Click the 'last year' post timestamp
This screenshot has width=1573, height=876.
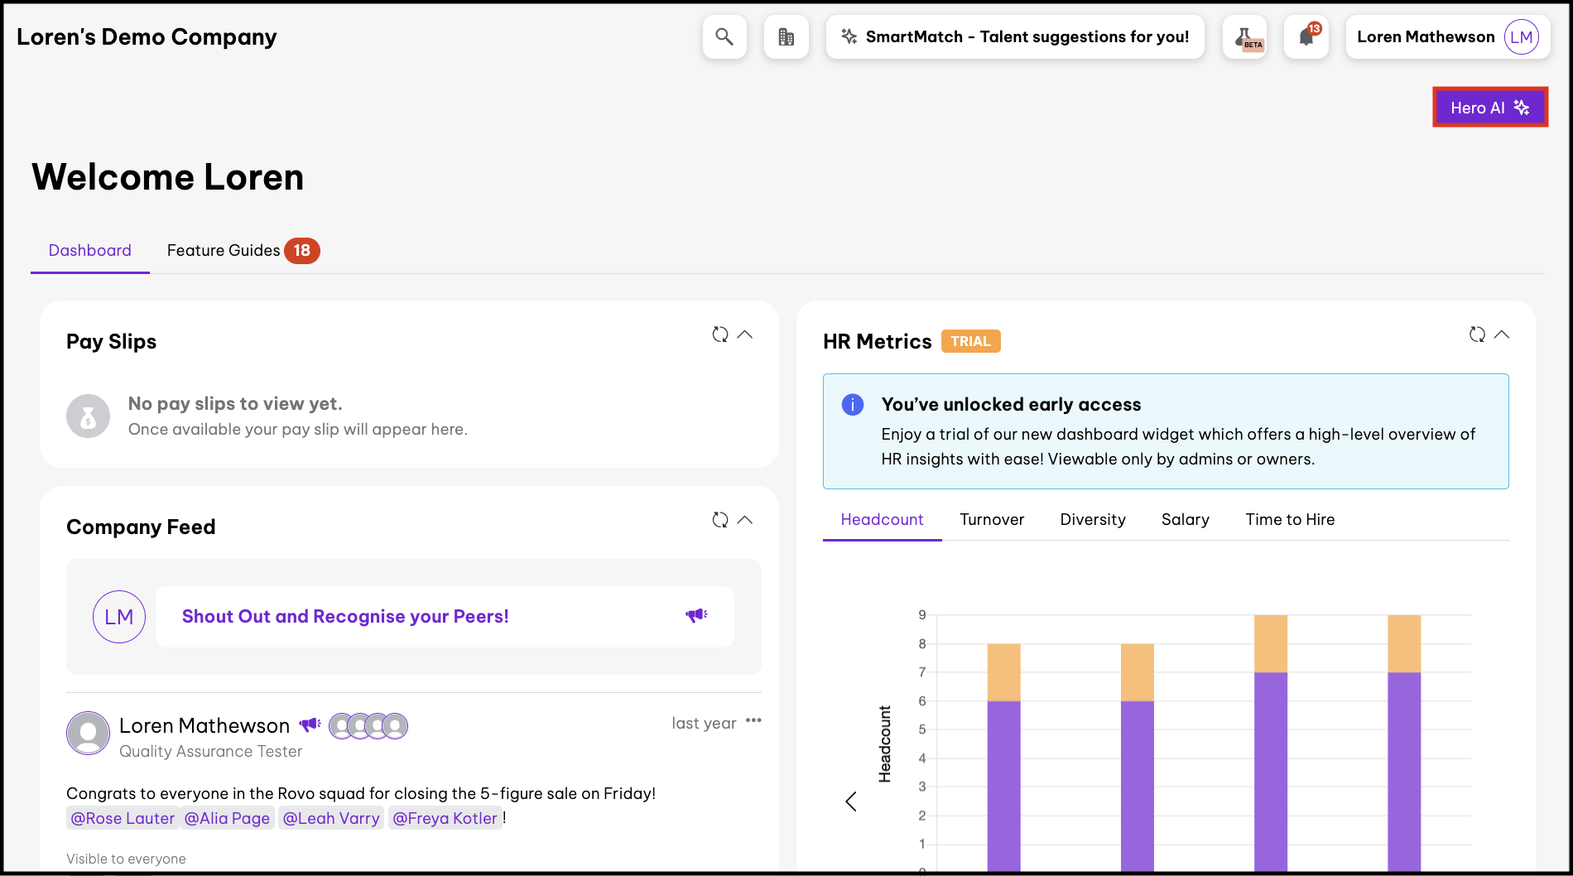(x=704, y=723)
